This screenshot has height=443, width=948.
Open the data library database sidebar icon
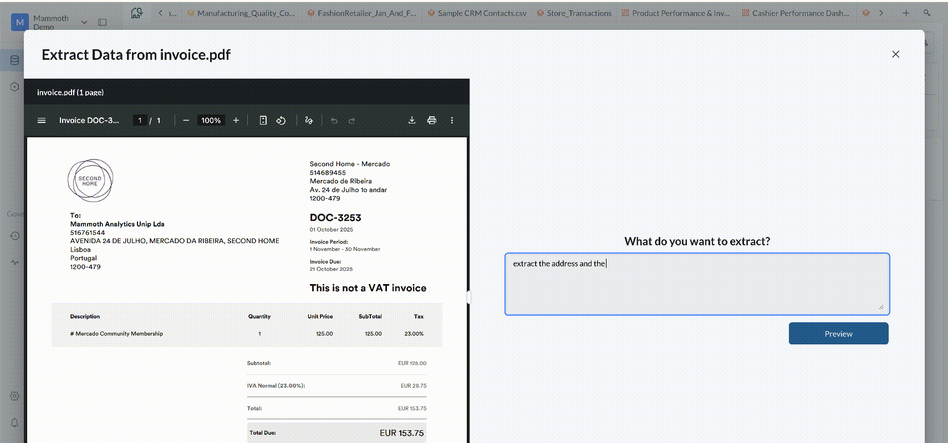coord(14,60)
